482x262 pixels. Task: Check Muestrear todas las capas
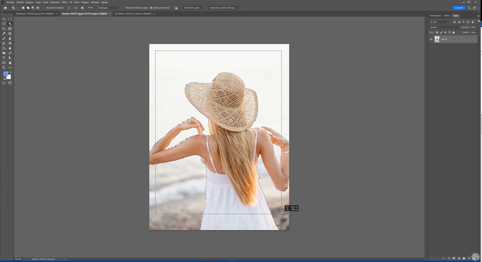click(124, 8)
